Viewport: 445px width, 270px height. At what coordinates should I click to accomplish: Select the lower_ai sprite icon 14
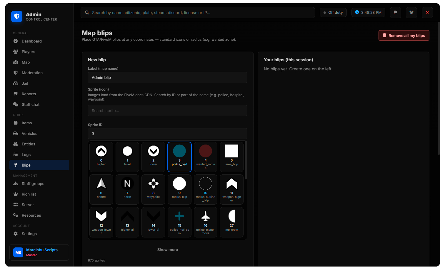(154, 222)
